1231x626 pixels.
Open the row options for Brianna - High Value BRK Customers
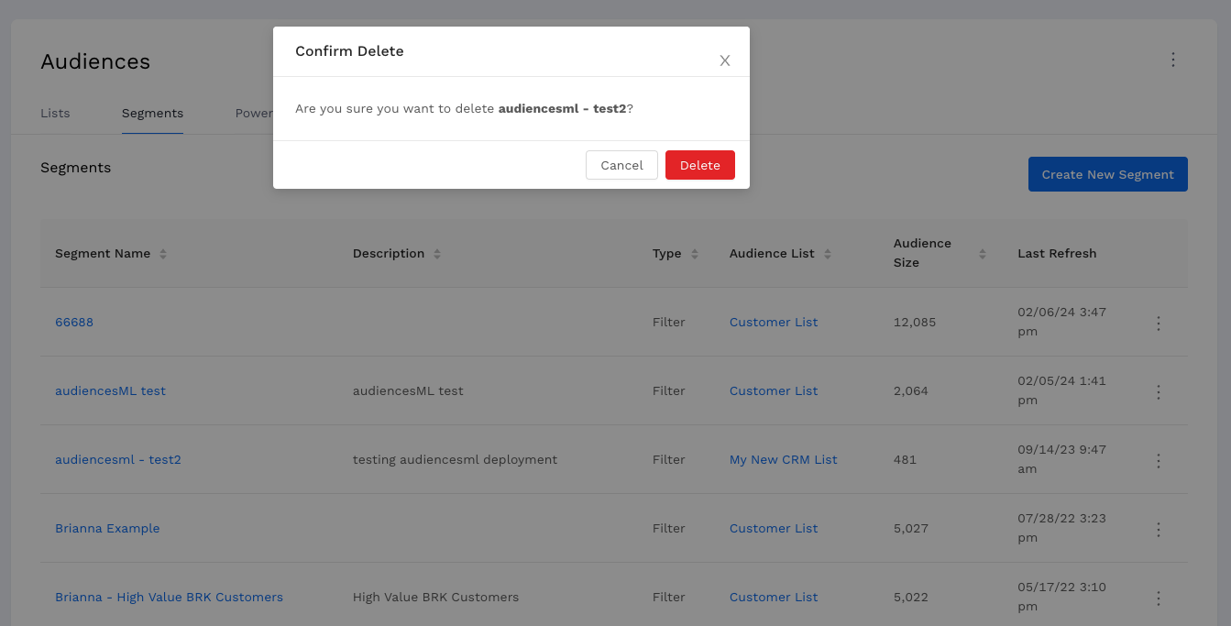(1158, 599)
